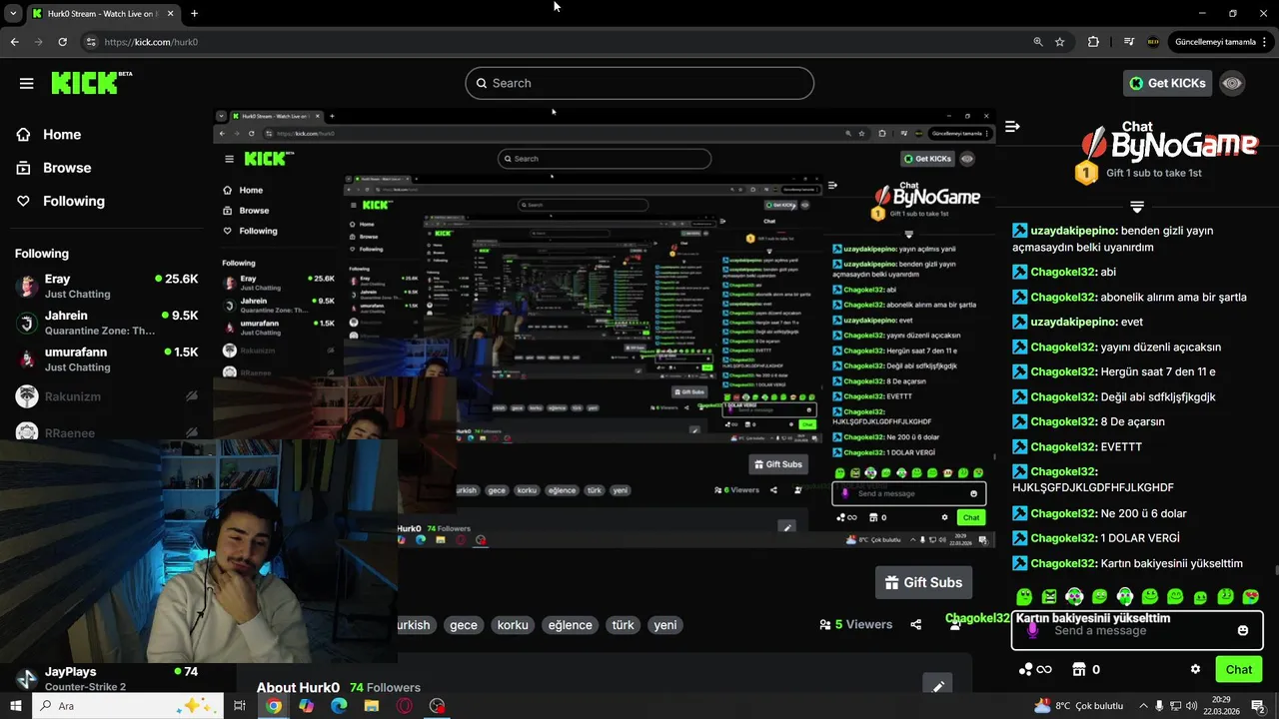Insert the heart-eyes emote at row end
Screen dimensions: 1279x719
click(x=1251, y=596)
